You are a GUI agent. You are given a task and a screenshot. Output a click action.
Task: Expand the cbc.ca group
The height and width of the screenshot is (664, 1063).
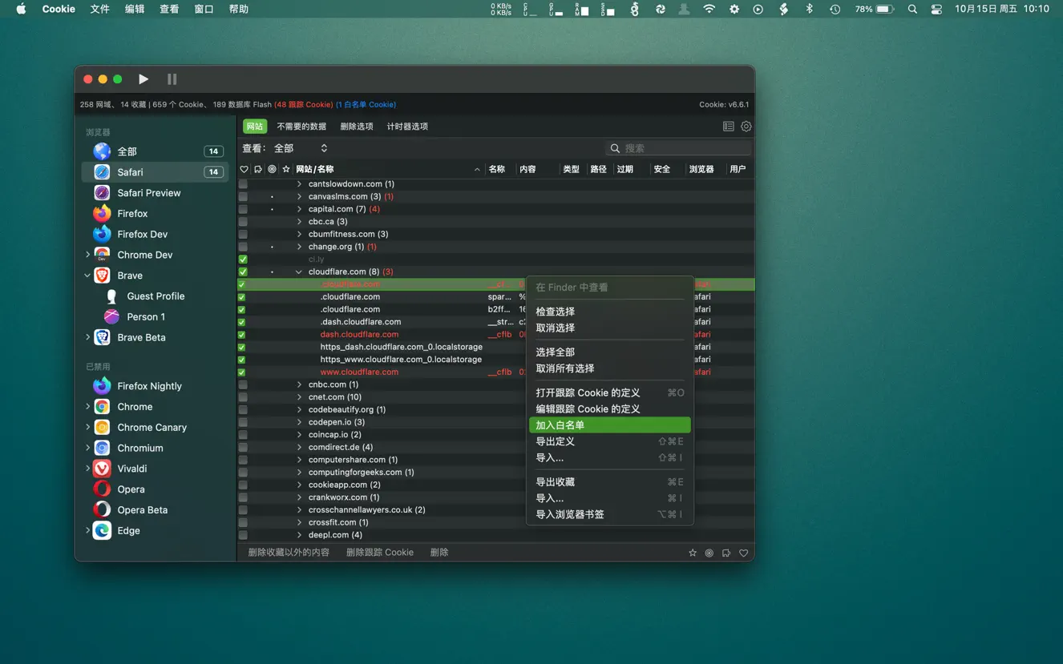299,222
